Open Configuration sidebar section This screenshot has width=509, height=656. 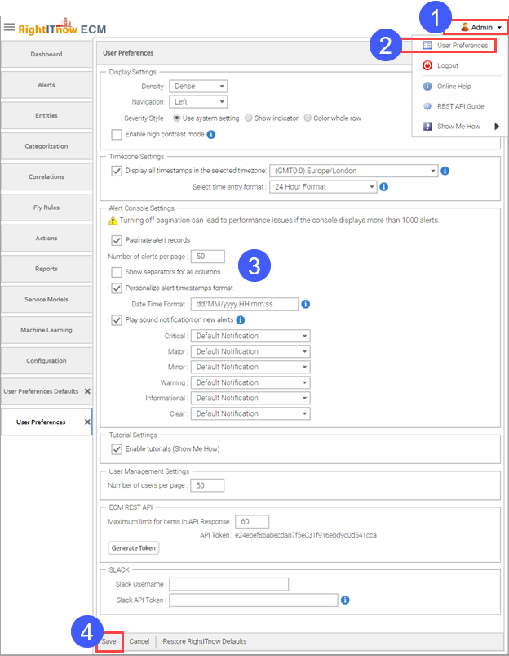[x=46, y=360]
